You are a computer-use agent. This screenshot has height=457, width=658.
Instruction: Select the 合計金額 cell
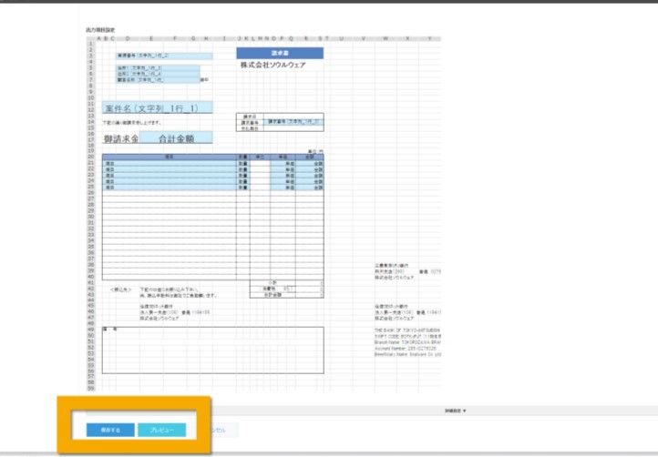176,138
